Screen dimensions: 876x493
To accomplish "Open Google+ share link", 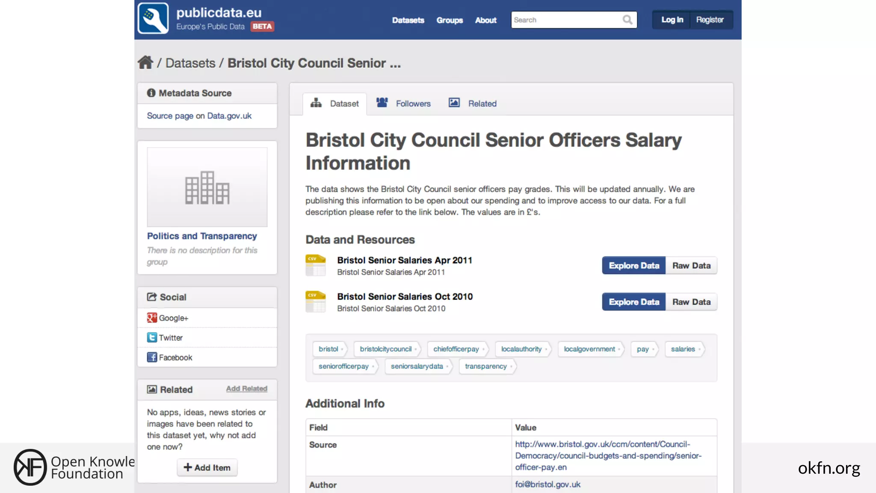I will pyautogui.click(x=168, y=318).
